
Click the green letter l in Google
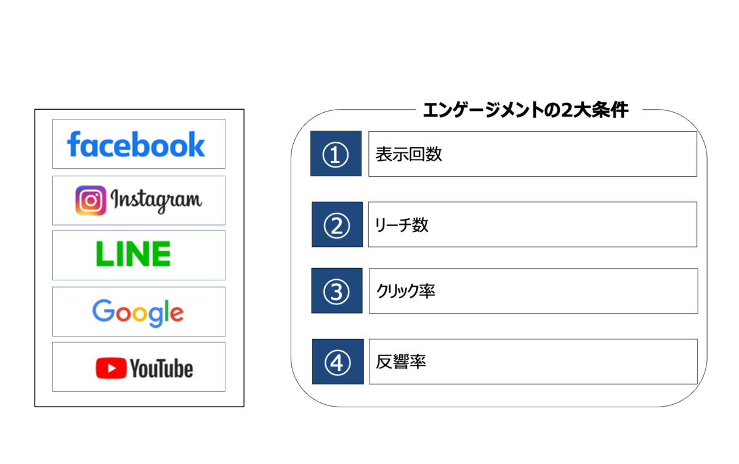click(x=168, y=311)
